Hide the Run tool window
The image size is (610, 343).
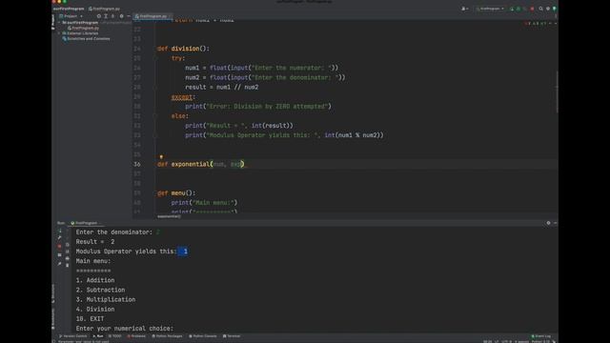(555, 223)
